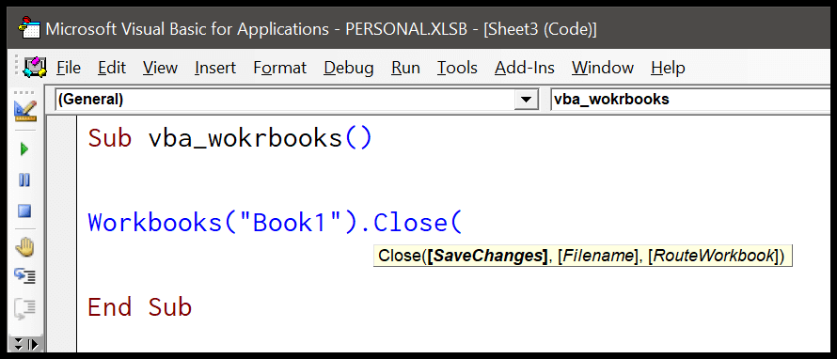Click the Filename parameter in tooltip

[598, 256]
